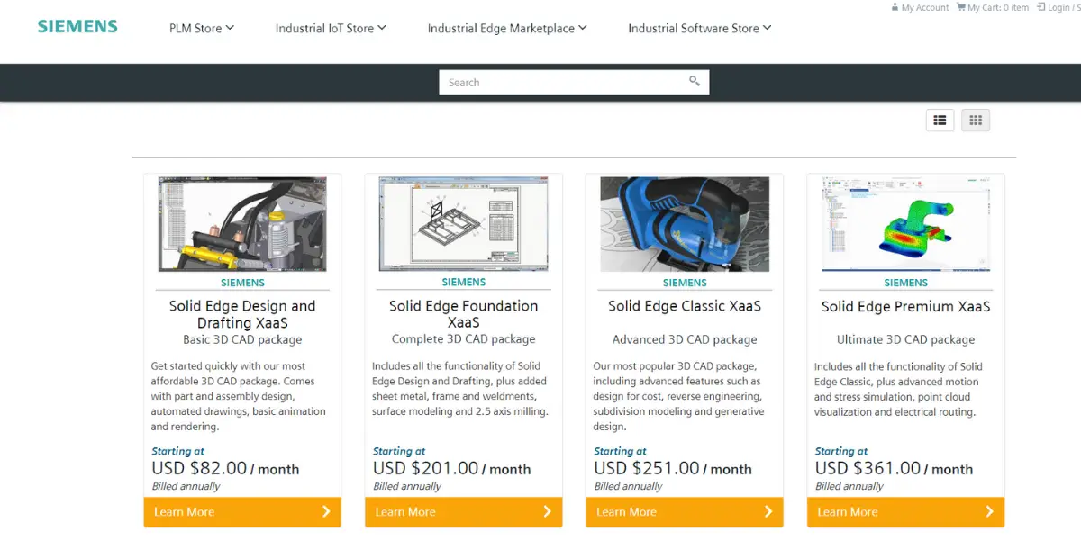This screenshot has height=540, width=1081.
Task: Expand the Industrial Software Store menu
Action: click(x=700, y=28)
